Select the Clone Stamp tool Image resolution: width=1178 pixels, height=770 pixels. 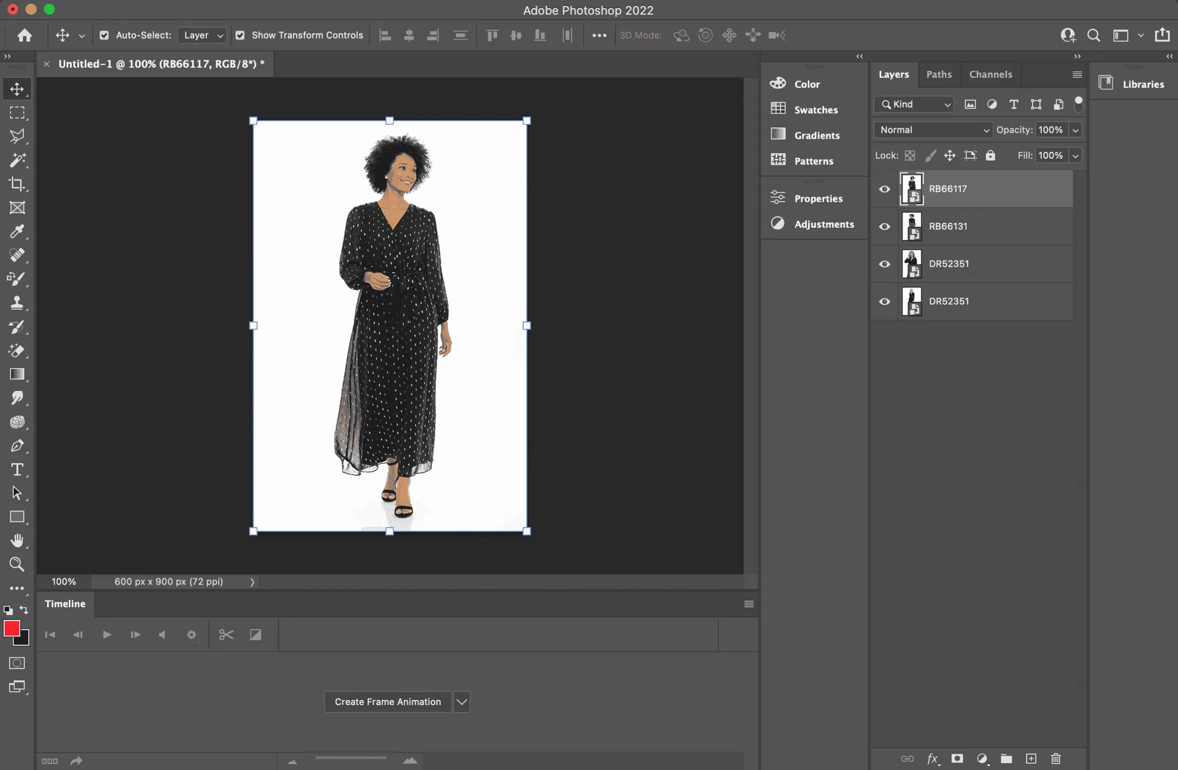point(17,302)
